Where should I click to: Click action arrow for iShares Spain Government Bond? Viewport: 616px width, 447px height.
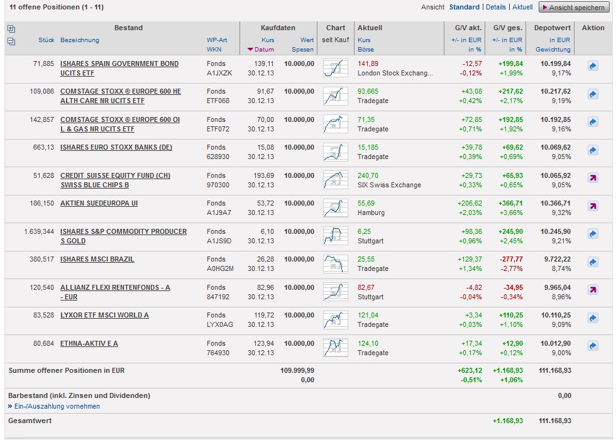pos(593,66)
